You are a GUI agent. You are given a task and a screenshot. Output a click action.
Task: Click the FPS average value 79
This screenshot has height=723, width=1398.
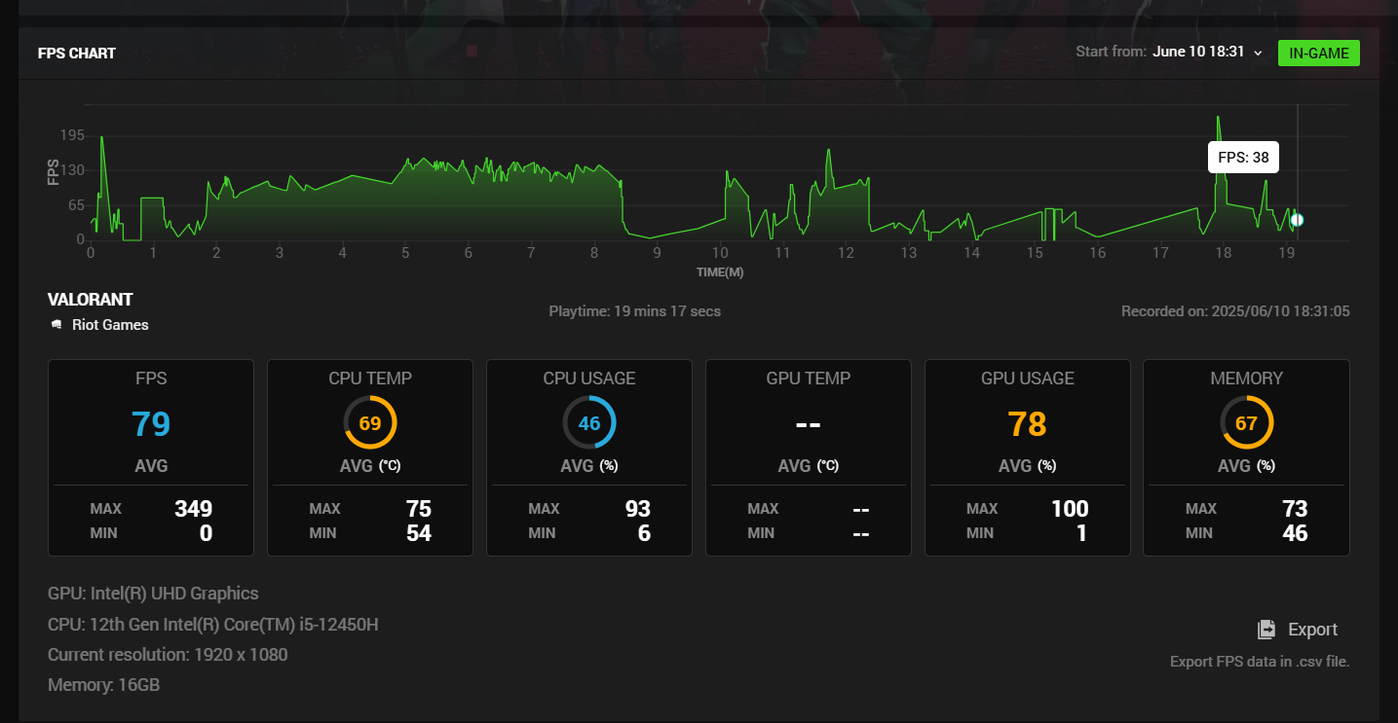point(151,424)
